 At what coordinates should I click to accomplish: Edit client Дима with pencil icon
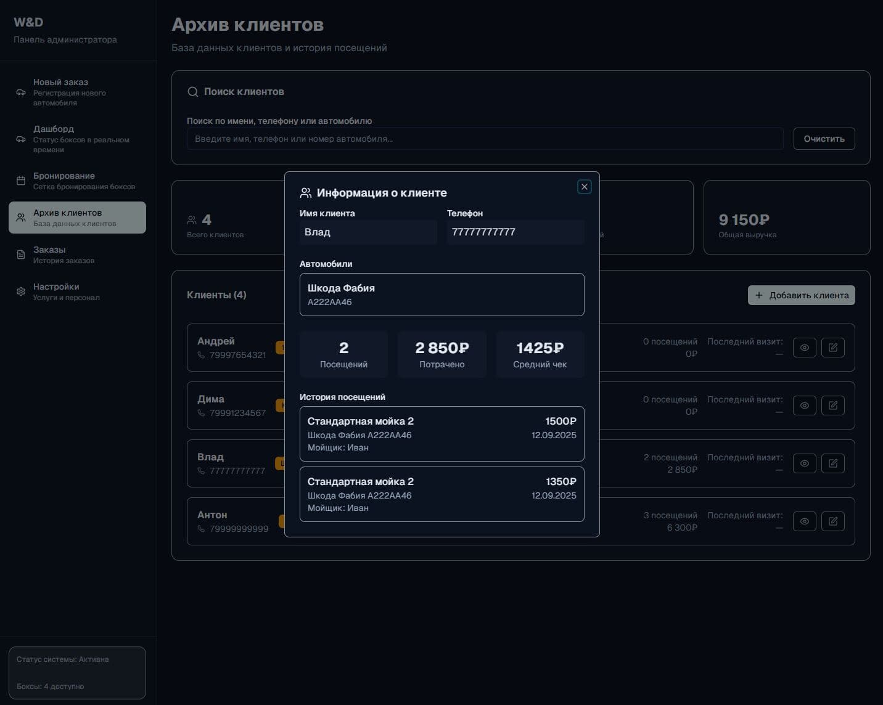pos(832,405)
